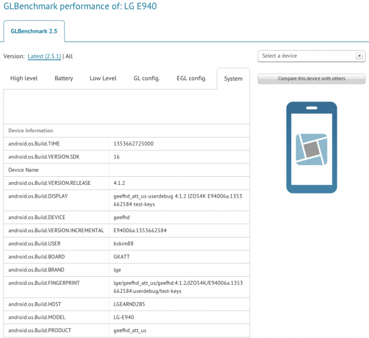Click the page title LG E940
Viewport: 369px width, 338px height.
click(x=140, y=6)
